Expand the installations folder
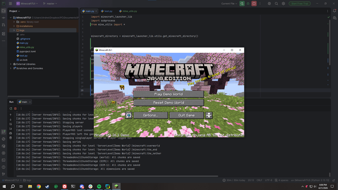This screenshot has height=190, width=338. [x=14, y=26]
